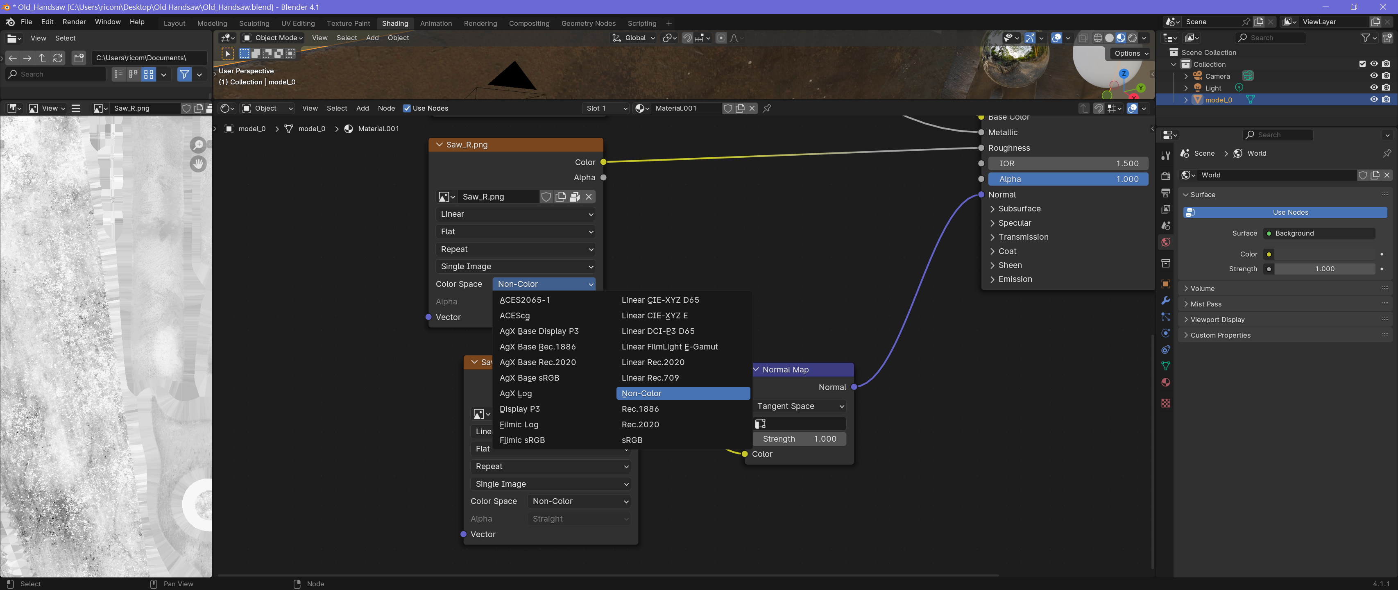The width and height of the screenshot is (1398, 590).
Task: Open the Object Mode dropdown
Action: (x=272, y=38)
